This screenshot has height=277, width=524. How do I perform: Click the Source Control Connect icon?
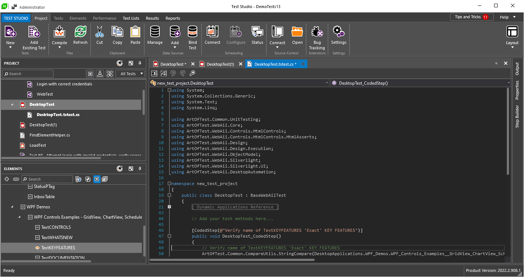click(x=277, y=32)
